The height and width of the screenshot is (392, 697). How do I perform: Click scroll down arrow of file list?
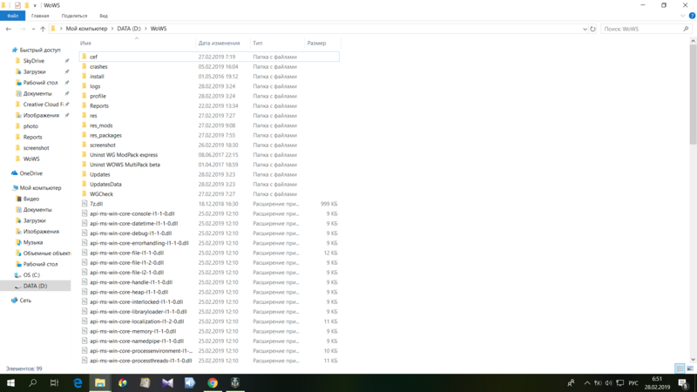point(693,360)
